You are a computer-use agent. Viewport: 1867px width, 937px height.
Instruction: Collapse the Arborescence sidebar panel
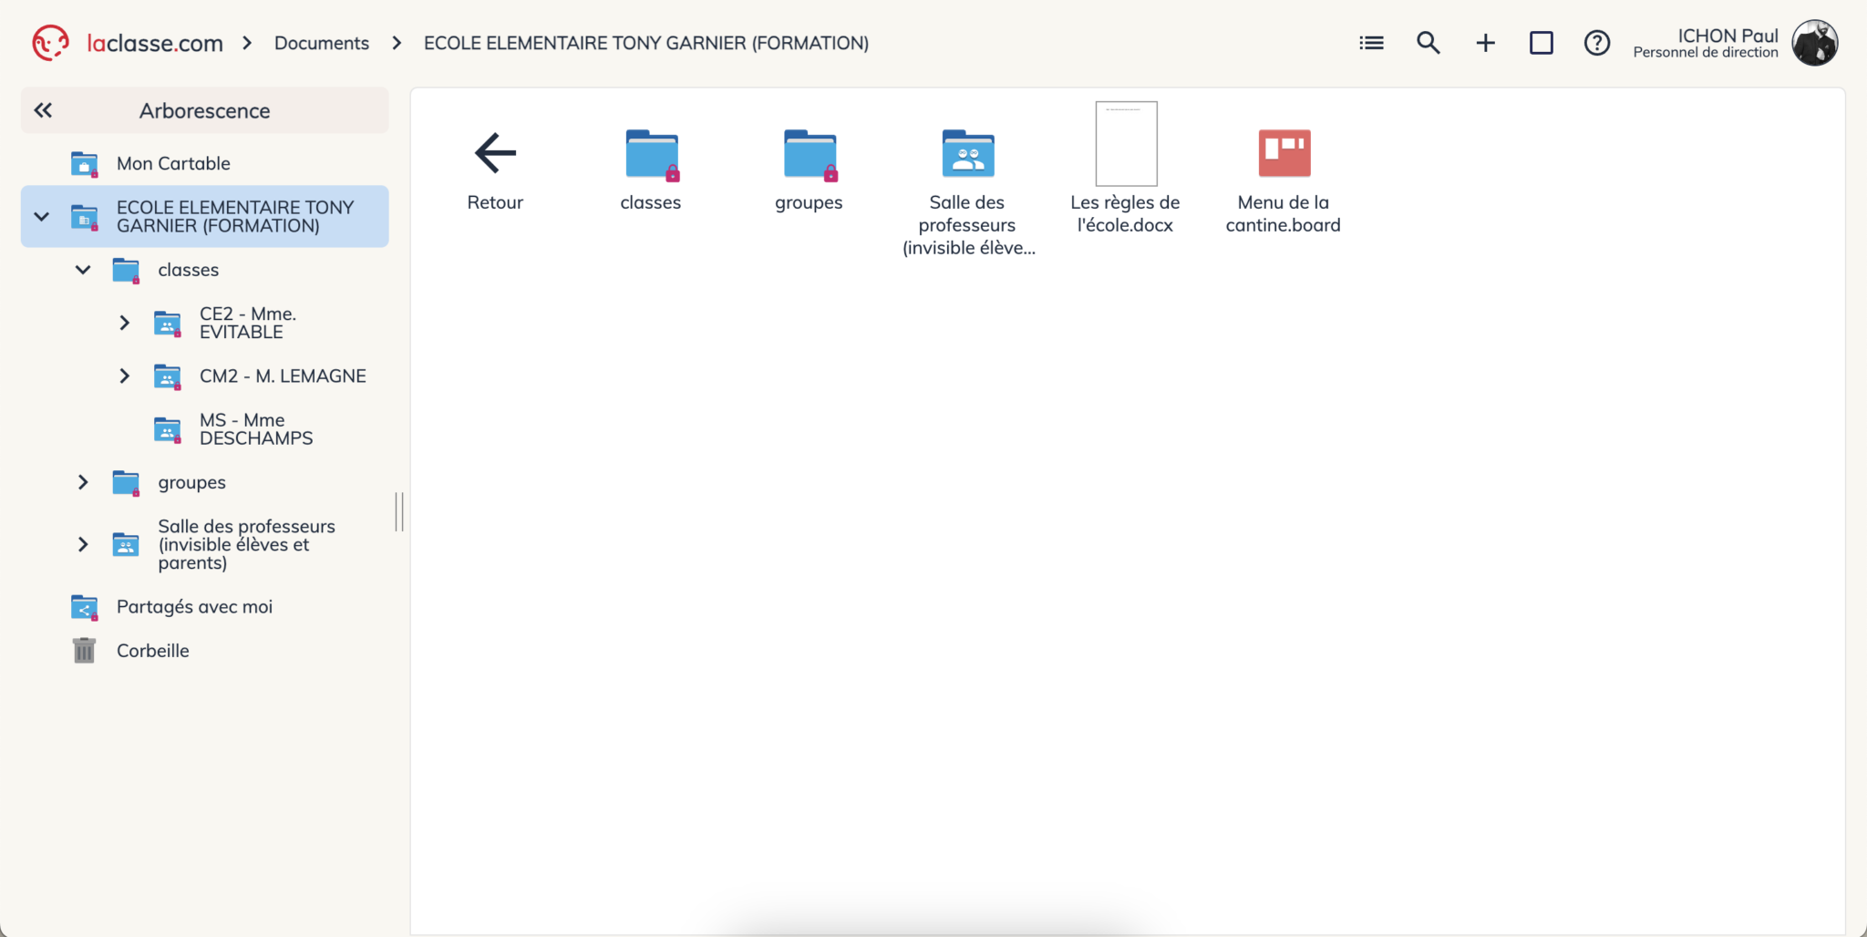(x=43, y=110)
